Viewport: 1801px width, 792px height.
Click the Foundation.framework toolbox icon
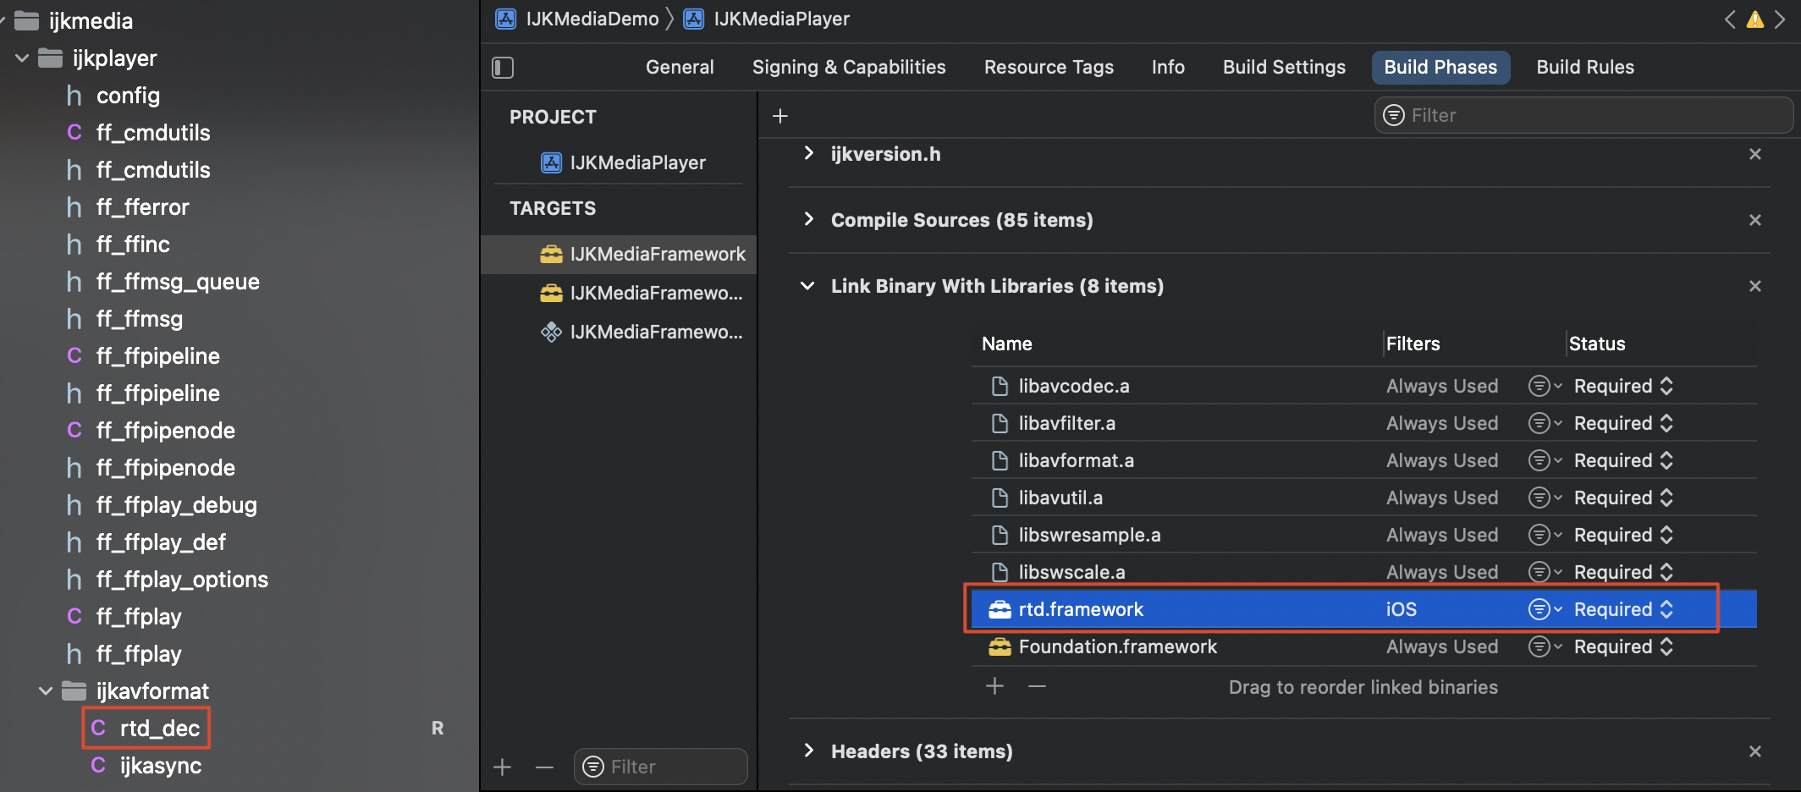tap(1000, 646)
